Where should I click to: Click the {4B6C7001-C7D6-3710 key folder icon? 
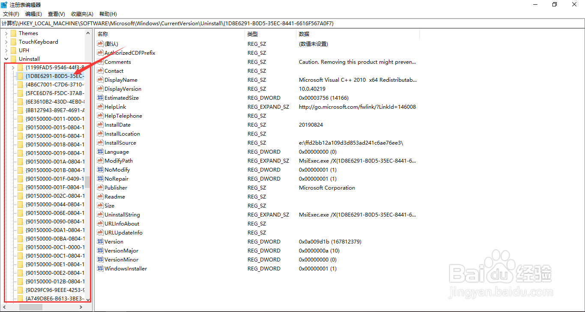[20, 84]
